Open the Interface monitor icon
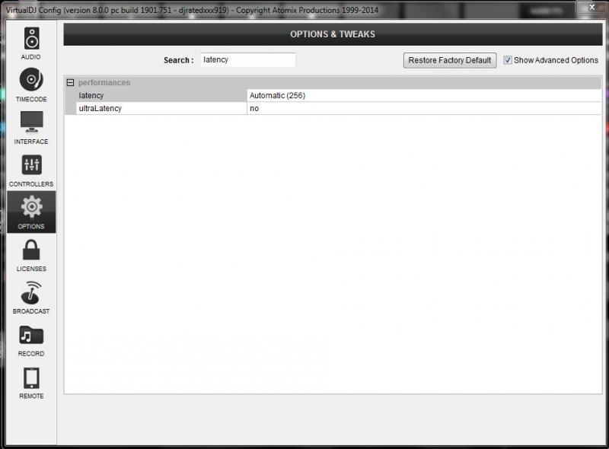 (x=31, y=122)
